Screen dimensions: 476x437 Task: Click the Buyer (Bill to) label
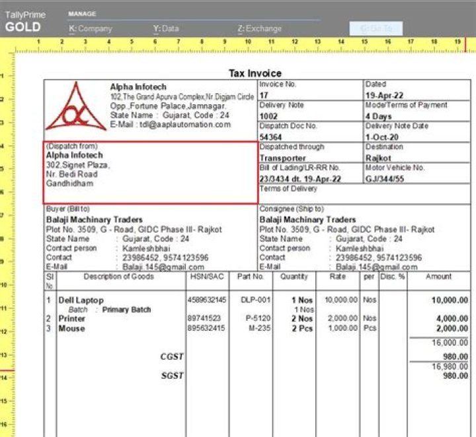tap(67, 209)
